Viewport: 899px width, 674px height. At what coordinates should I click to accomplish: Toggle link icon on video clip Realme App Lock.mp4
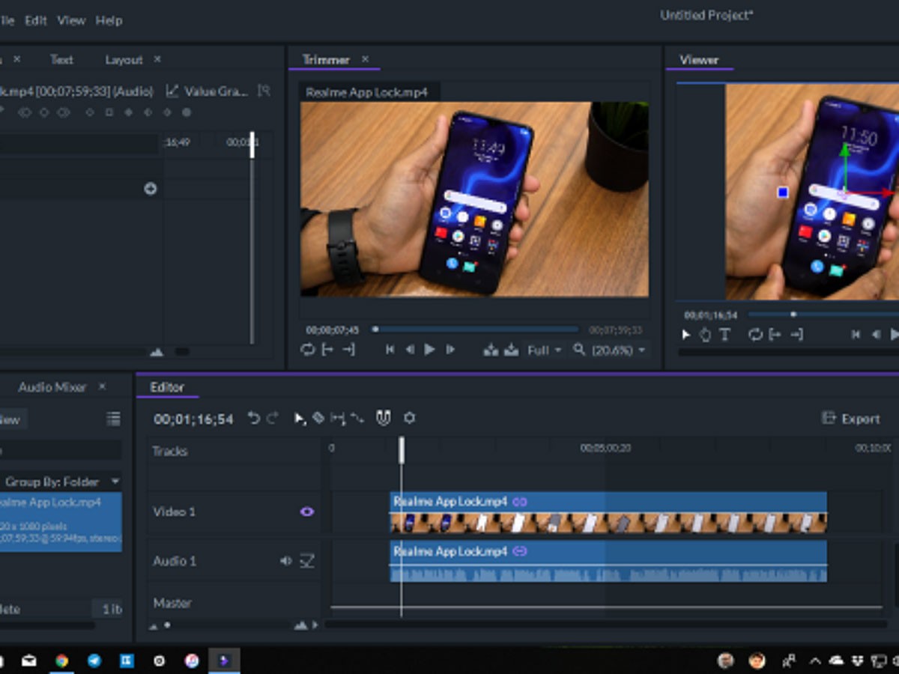coord(520,502)
